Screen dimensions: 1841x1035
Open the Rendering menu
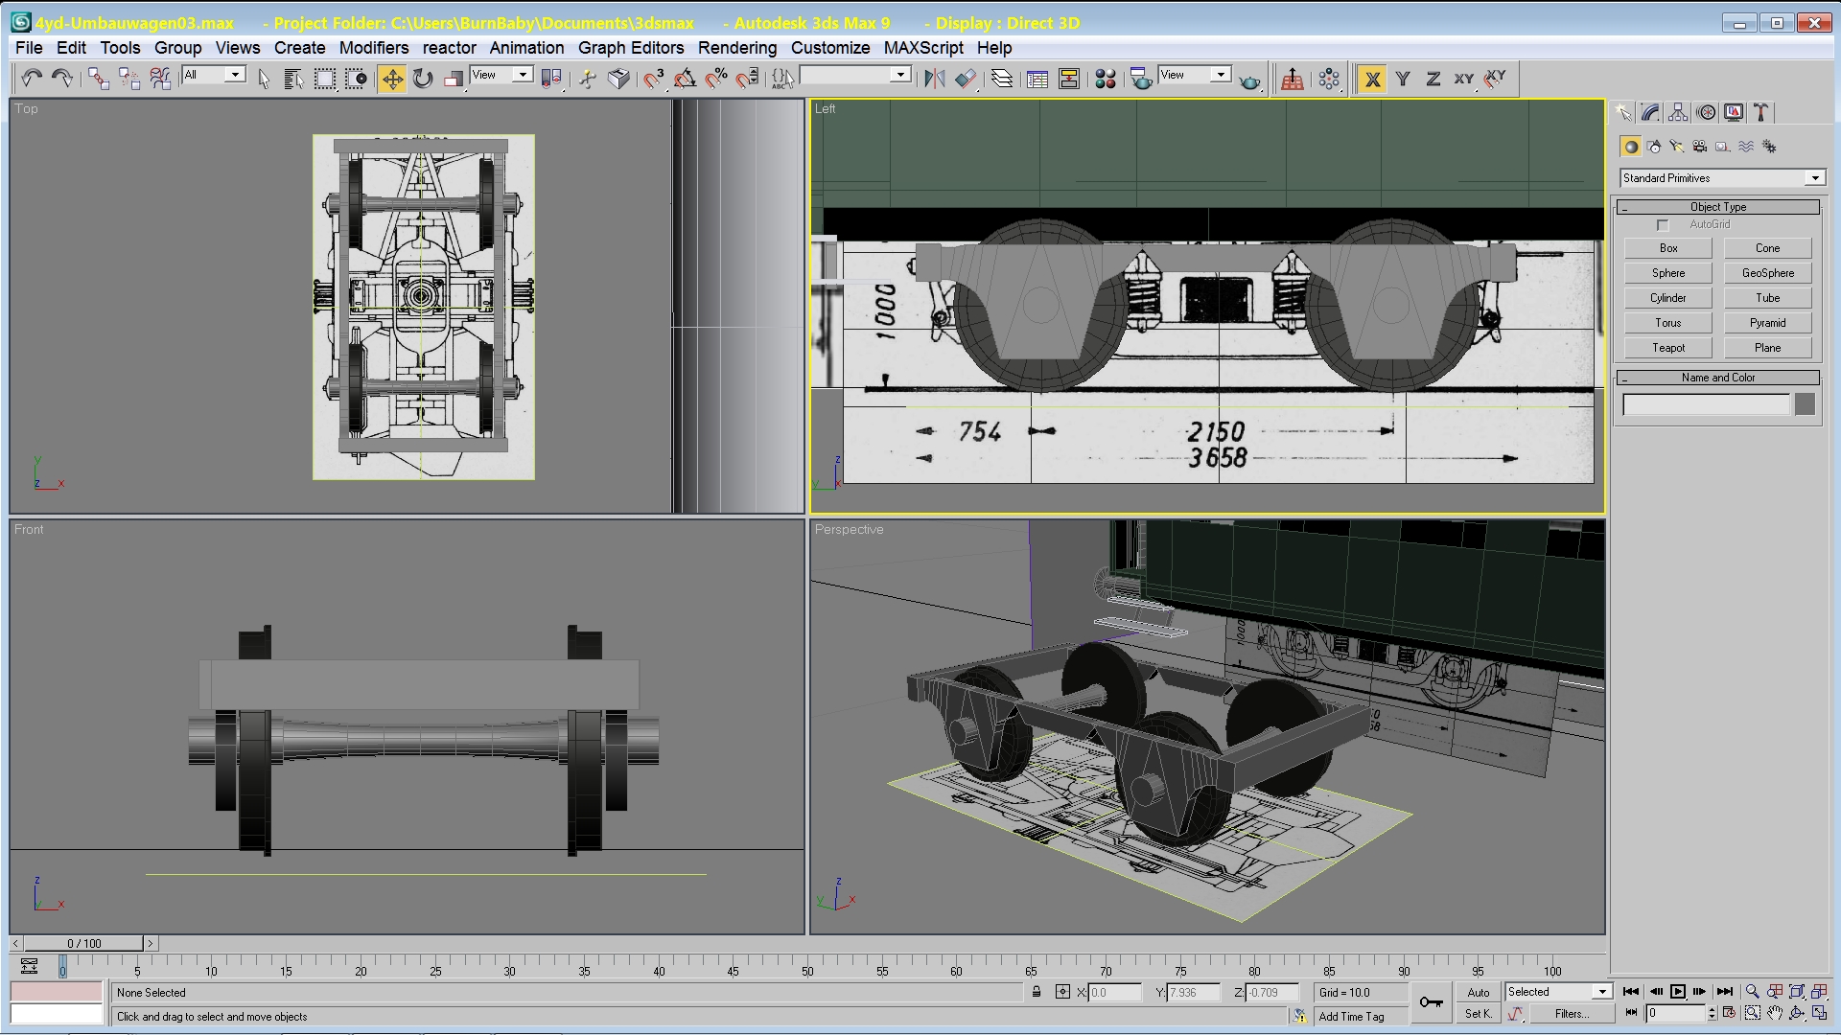coord(736,48)
